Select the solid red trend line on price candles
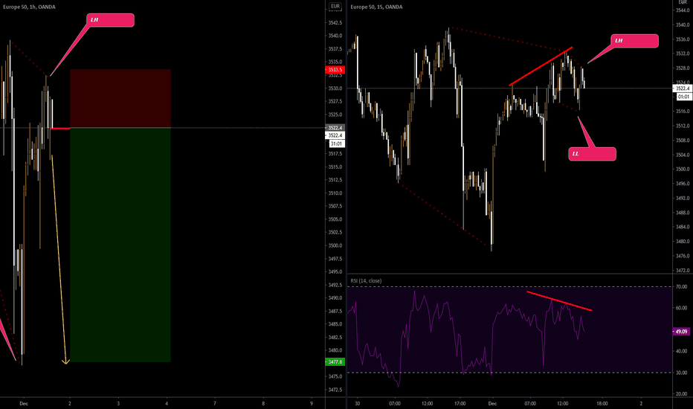The width and height of the screenshot is (693, 409). coord(541,66)
